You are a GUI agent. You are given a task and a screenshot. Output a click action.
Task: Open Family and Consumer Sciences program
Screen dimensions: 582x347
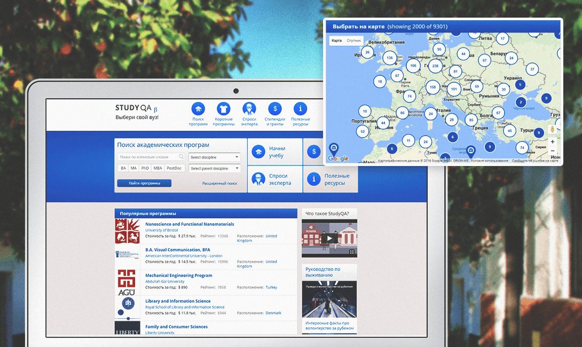pos(176,327)
